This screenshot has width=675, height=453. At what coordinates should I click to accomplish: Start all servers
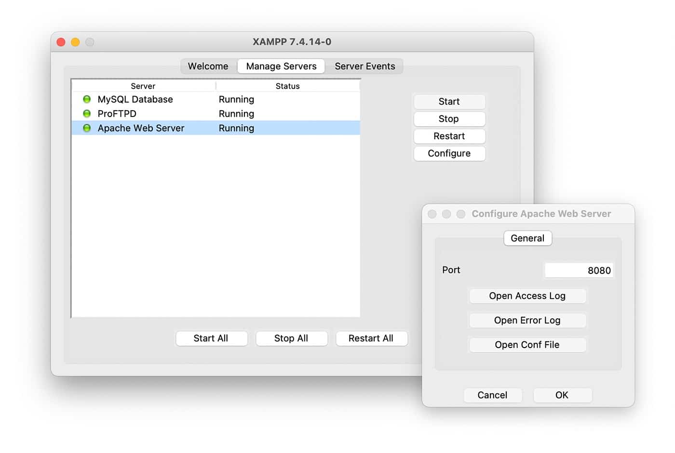pos(211,338)
